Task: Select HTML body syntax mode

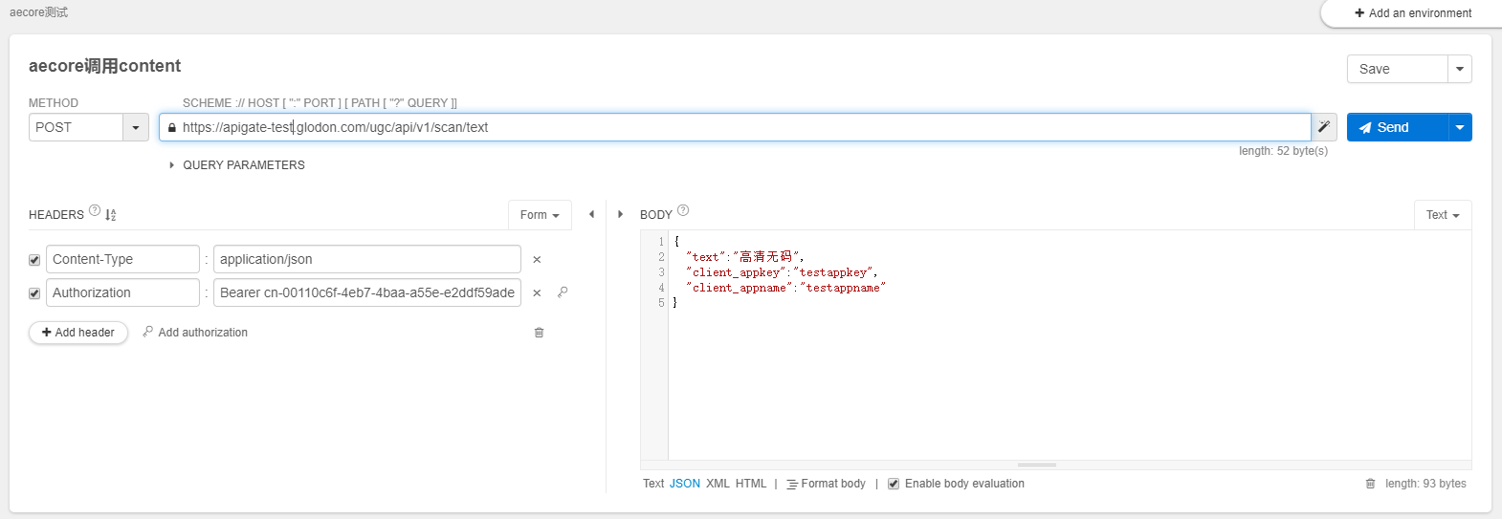Action: pos(751,484)
